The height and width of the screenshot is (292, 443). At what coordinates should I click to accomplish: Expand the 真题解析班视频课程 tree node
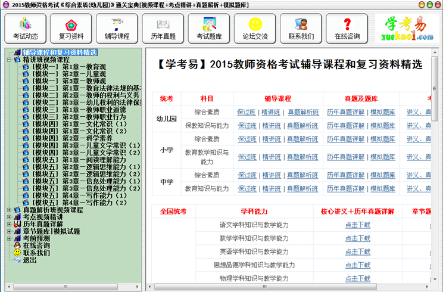(x=9, y=210)
